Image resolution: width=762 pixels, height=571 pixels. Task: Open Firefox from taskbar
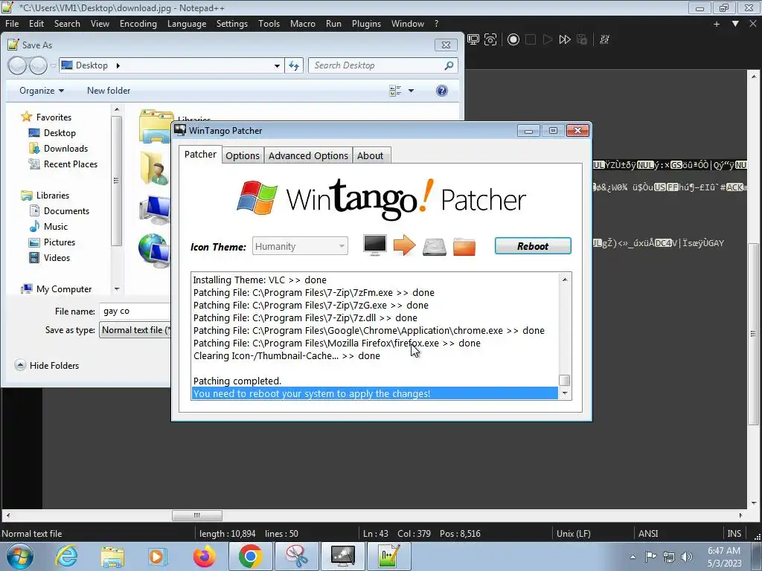(x=204, y=556)
